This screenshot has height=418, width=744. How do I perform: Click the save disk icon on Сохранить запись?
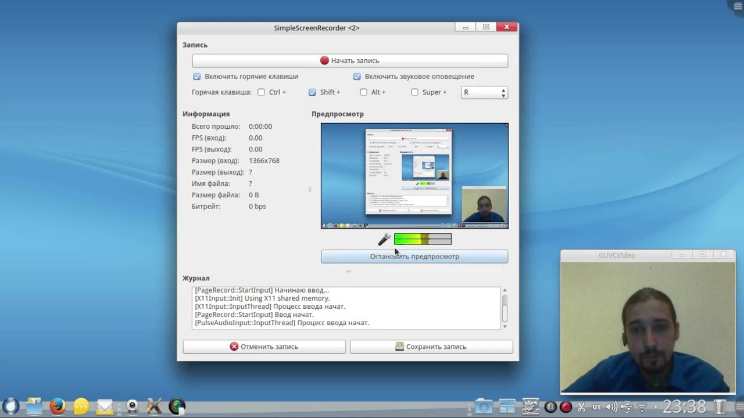point(399,347)
